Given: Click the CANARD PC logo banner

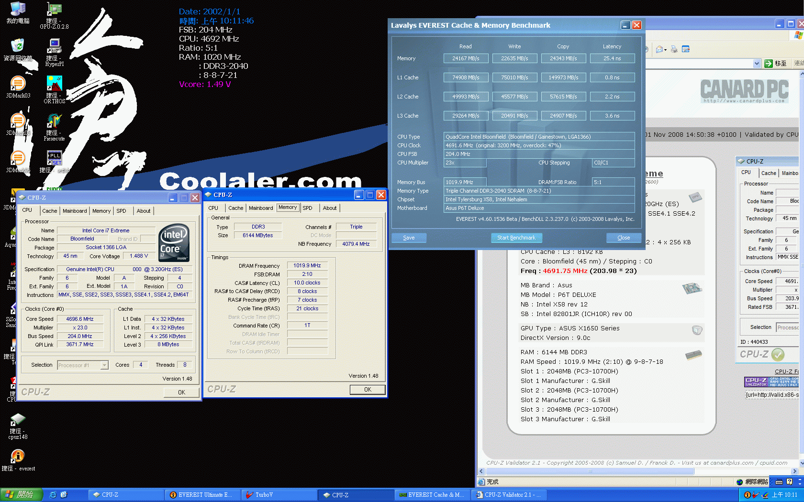Looking at the screenshot, I should [745, 91].
